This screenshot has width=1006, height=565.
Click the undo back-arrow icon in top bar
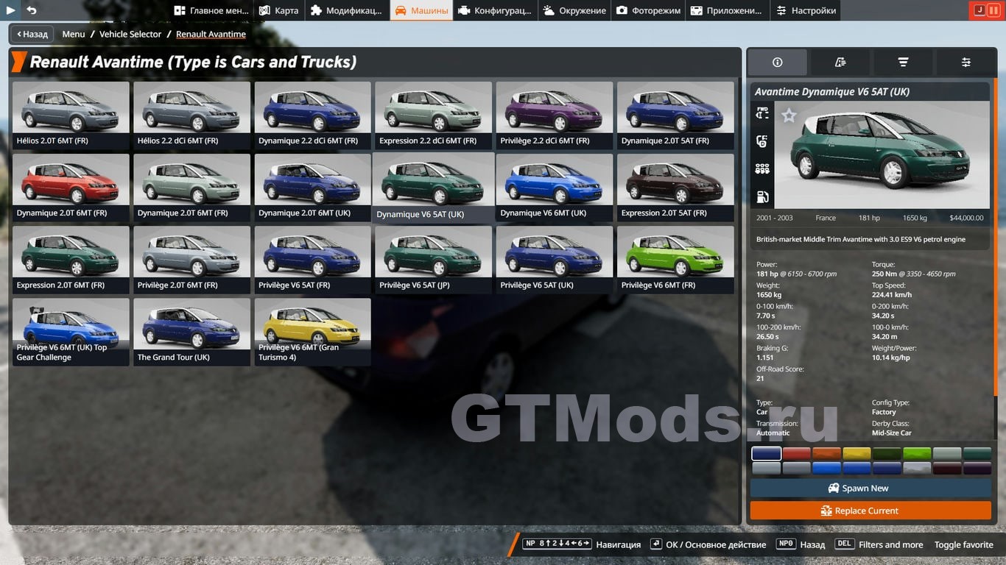32,10
